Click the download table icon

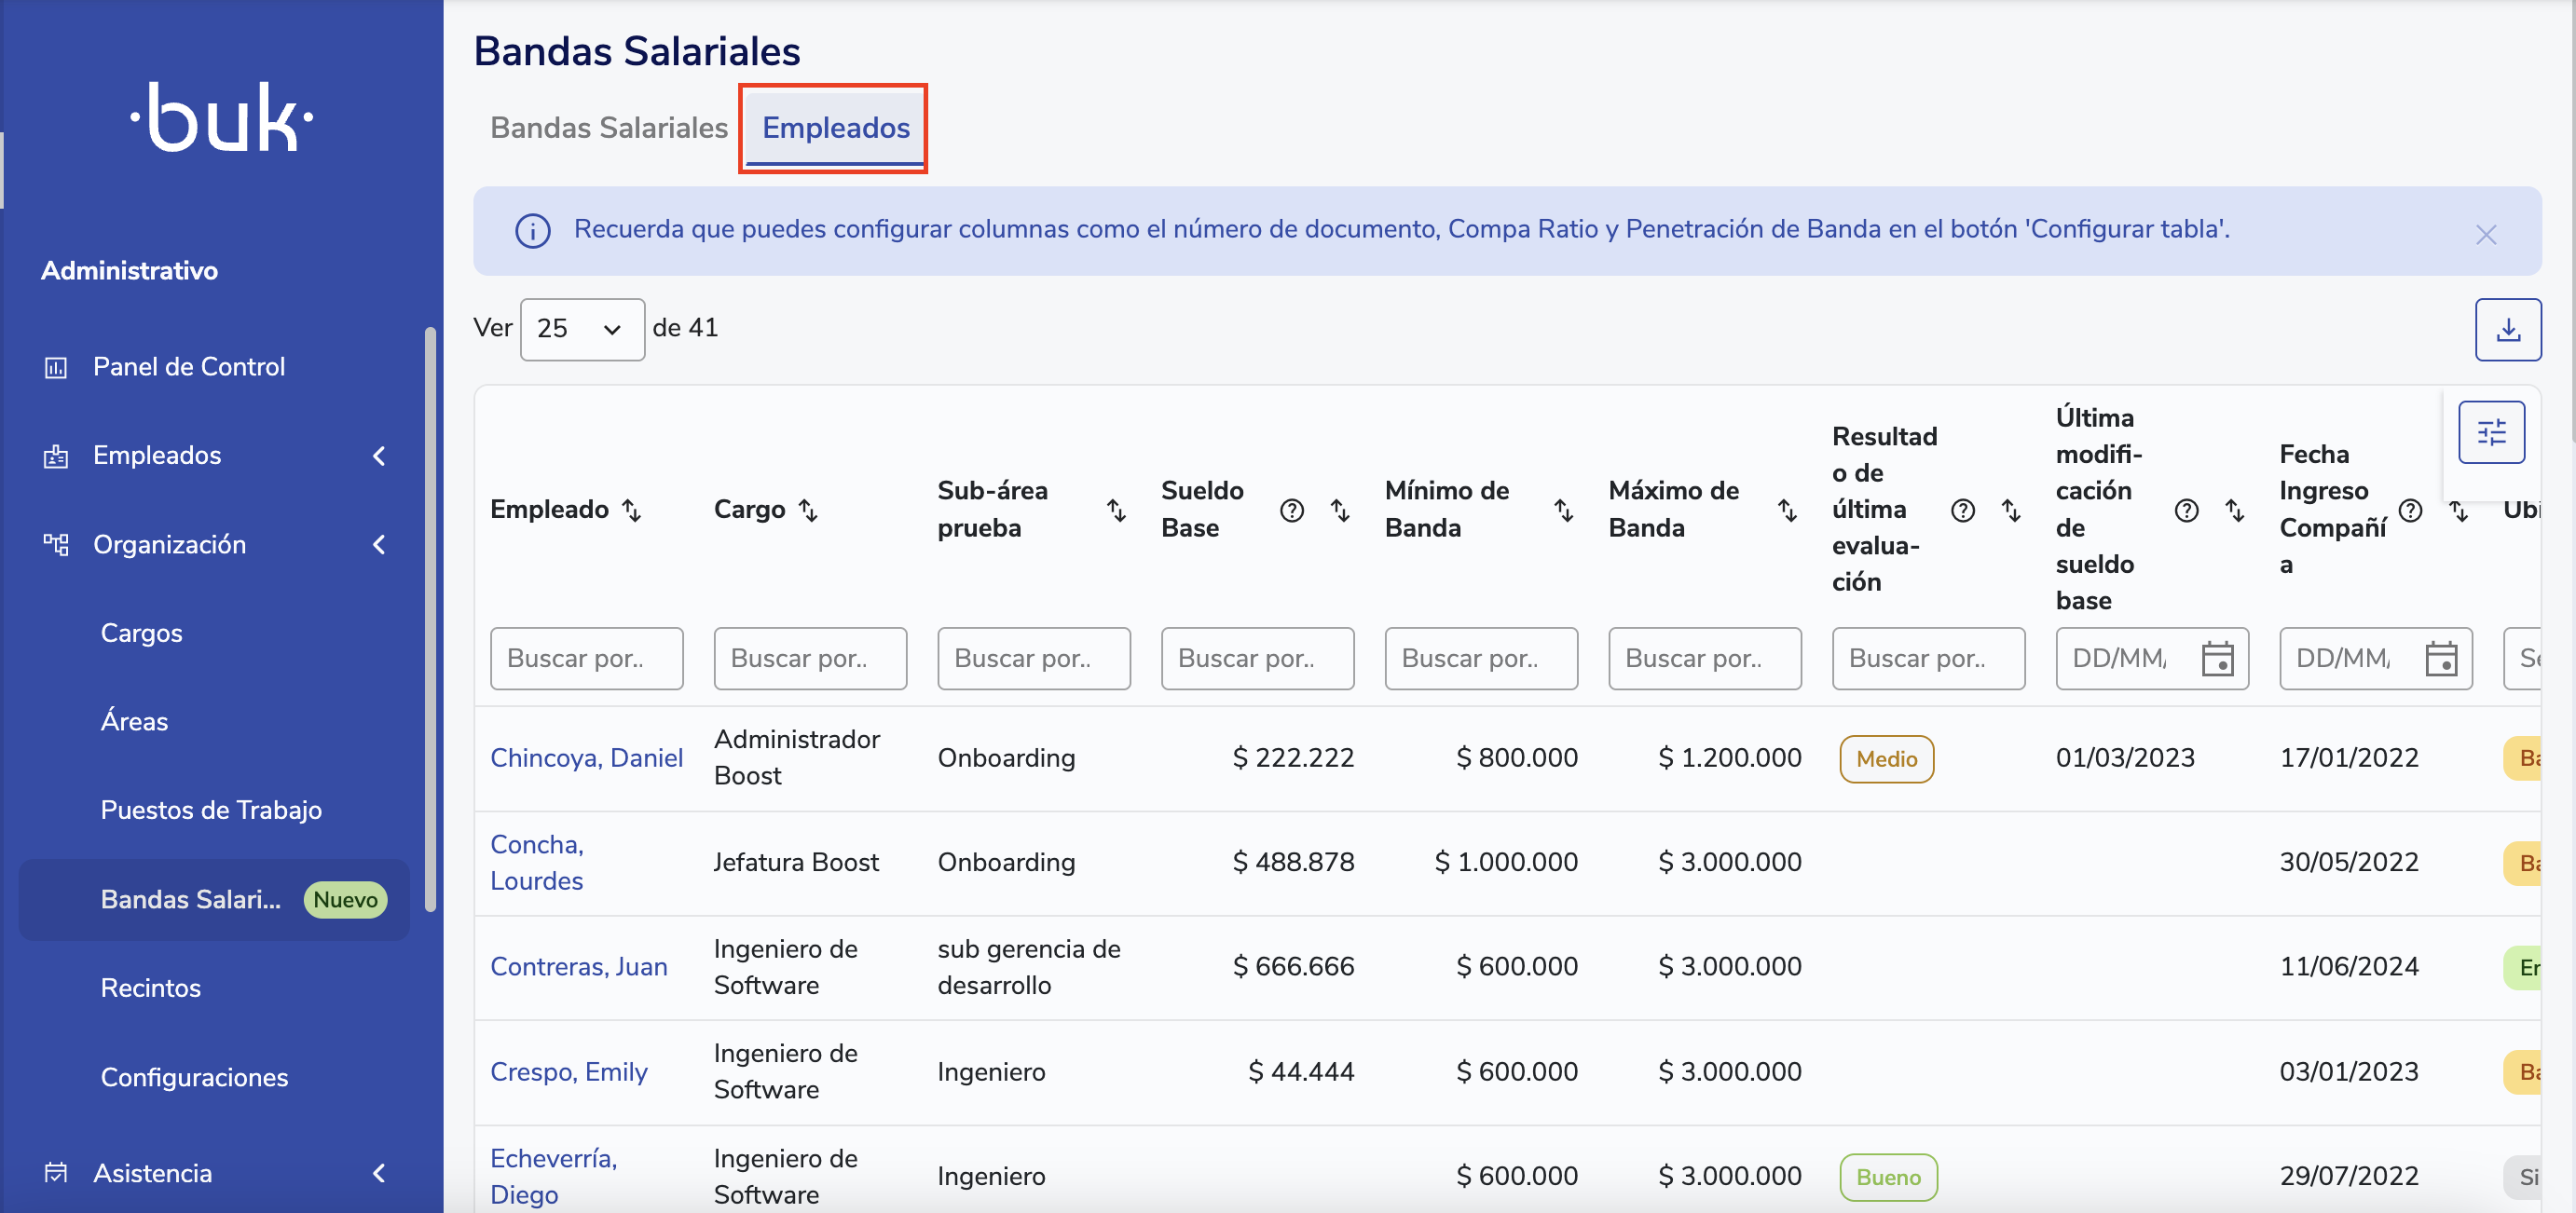pyautogui.click(x=2507, y=329)
